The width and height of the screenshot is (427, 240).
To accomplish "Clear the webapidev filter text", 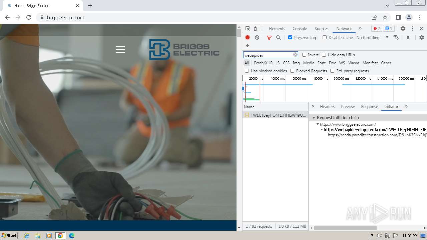I will (x=295, y=55).
